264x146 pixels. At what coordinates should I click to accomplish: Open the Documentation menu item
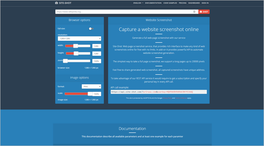(153, 3)
